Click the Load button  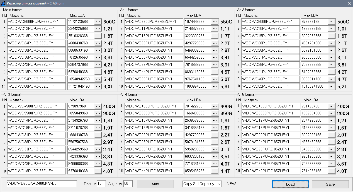click(x=290, y=184)
